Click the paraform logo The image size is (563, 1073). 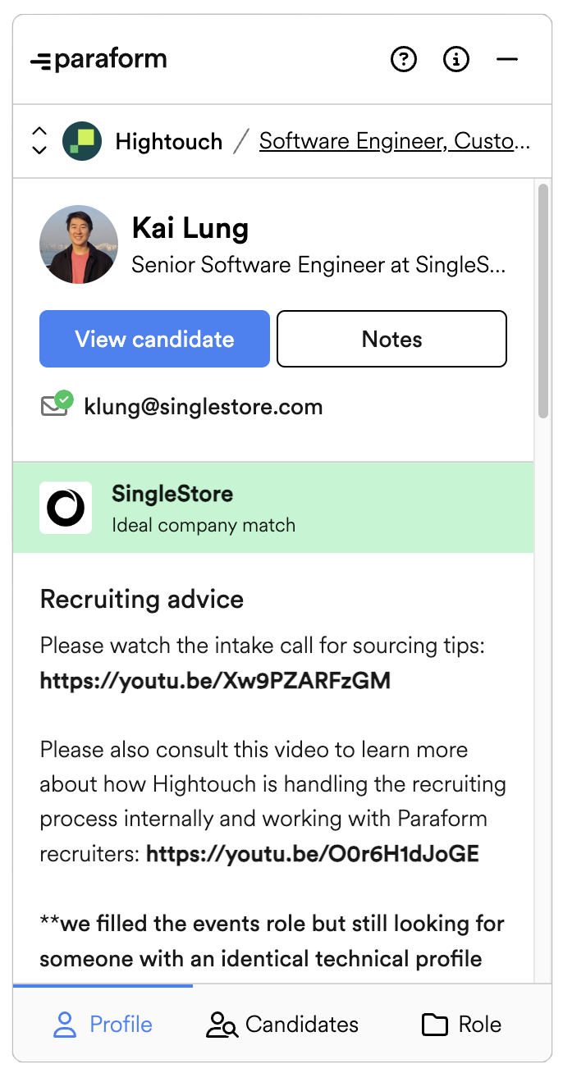[98, 60]
